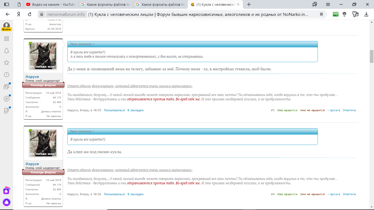
Task: Bookmark this page via address bar icon
Action: coord(321,14)
